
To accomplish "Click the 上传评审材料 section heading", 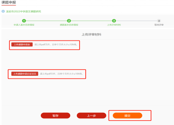I will (x=91, y=35).
